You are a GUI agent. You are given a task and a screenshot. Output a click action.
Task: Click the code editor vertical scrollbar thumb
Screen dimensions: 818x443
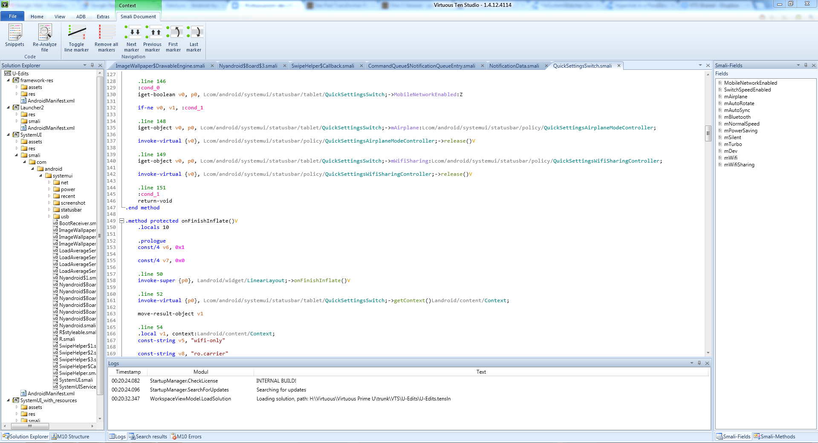tap(708, 133)
